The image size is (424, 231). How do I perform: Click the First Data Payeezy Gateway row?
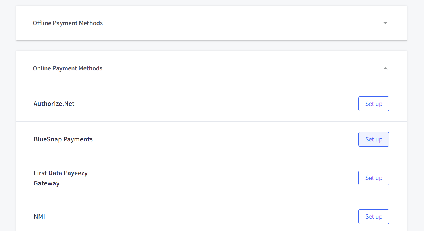[x=201, y=178]
